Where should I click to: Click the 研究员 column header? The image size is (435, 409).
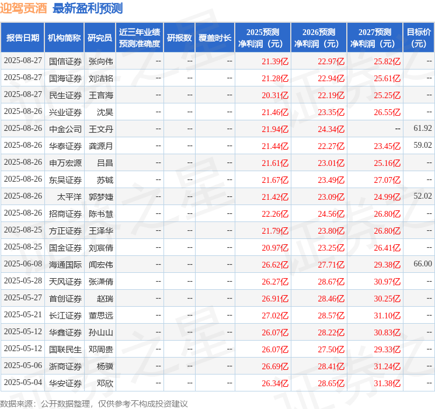tap(100, 38)
